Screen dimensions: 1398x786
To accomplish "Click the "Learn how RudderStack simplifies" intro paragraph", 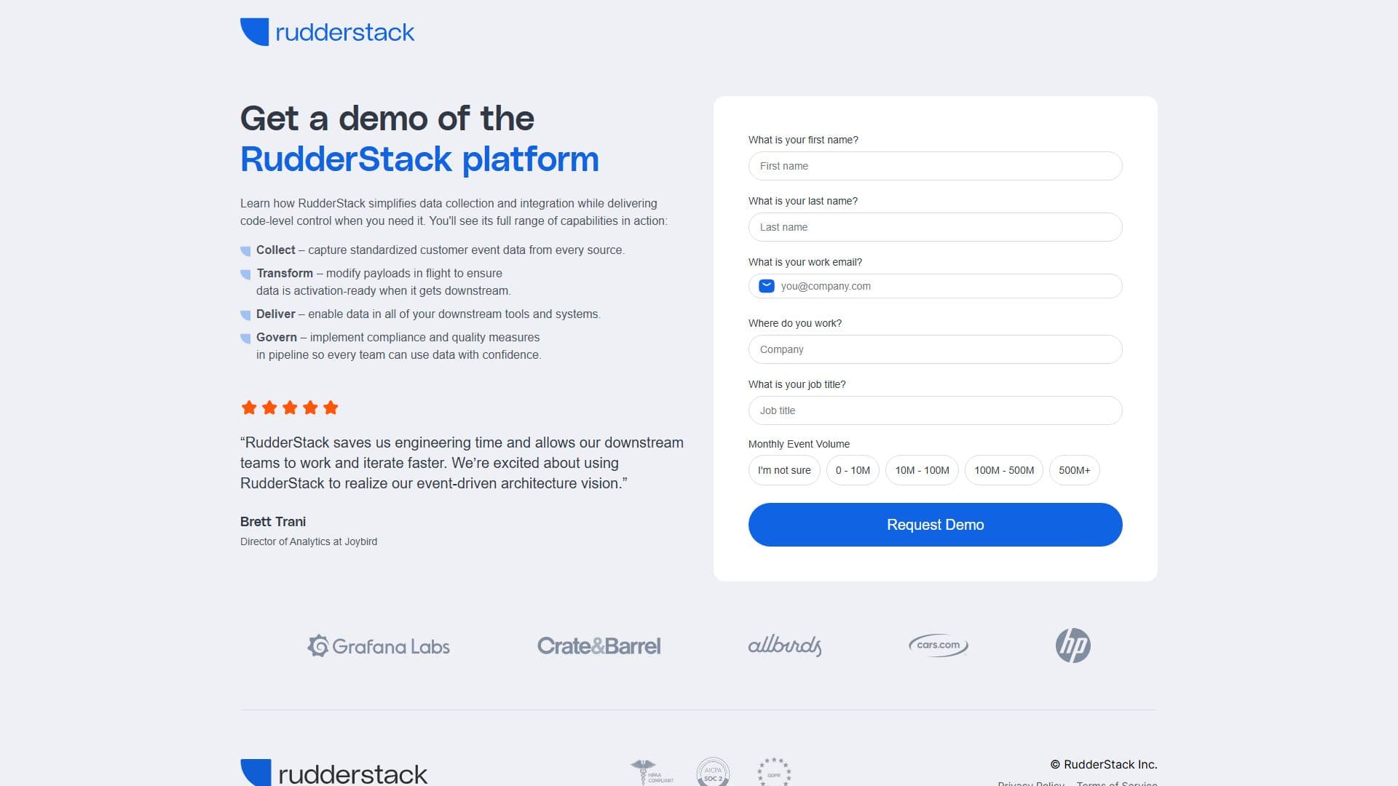I will coord(454,212).
